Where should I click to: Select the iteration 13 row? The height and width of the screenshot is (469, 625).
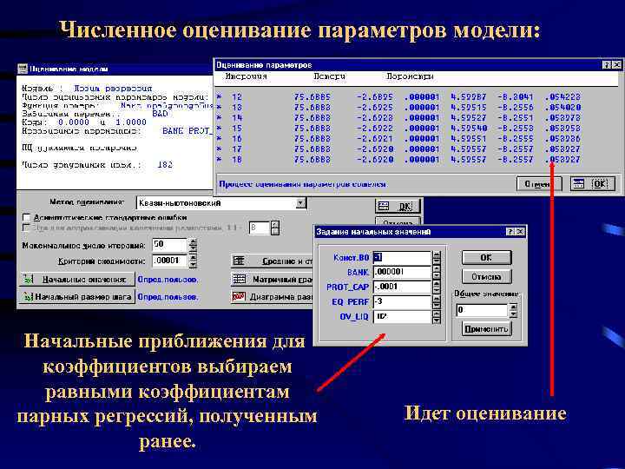[x=398, y=108]
